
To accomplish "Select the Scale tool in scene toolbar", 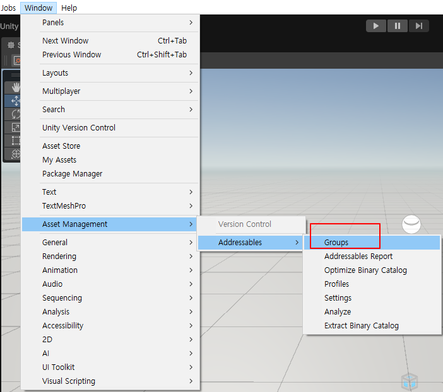I will [x=14, y=127].
